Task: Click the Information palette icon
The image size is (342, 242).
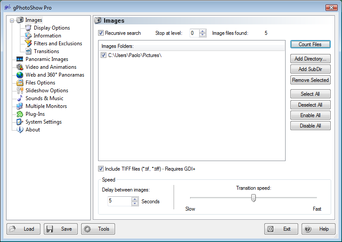Action: click(x=28, y=36)
